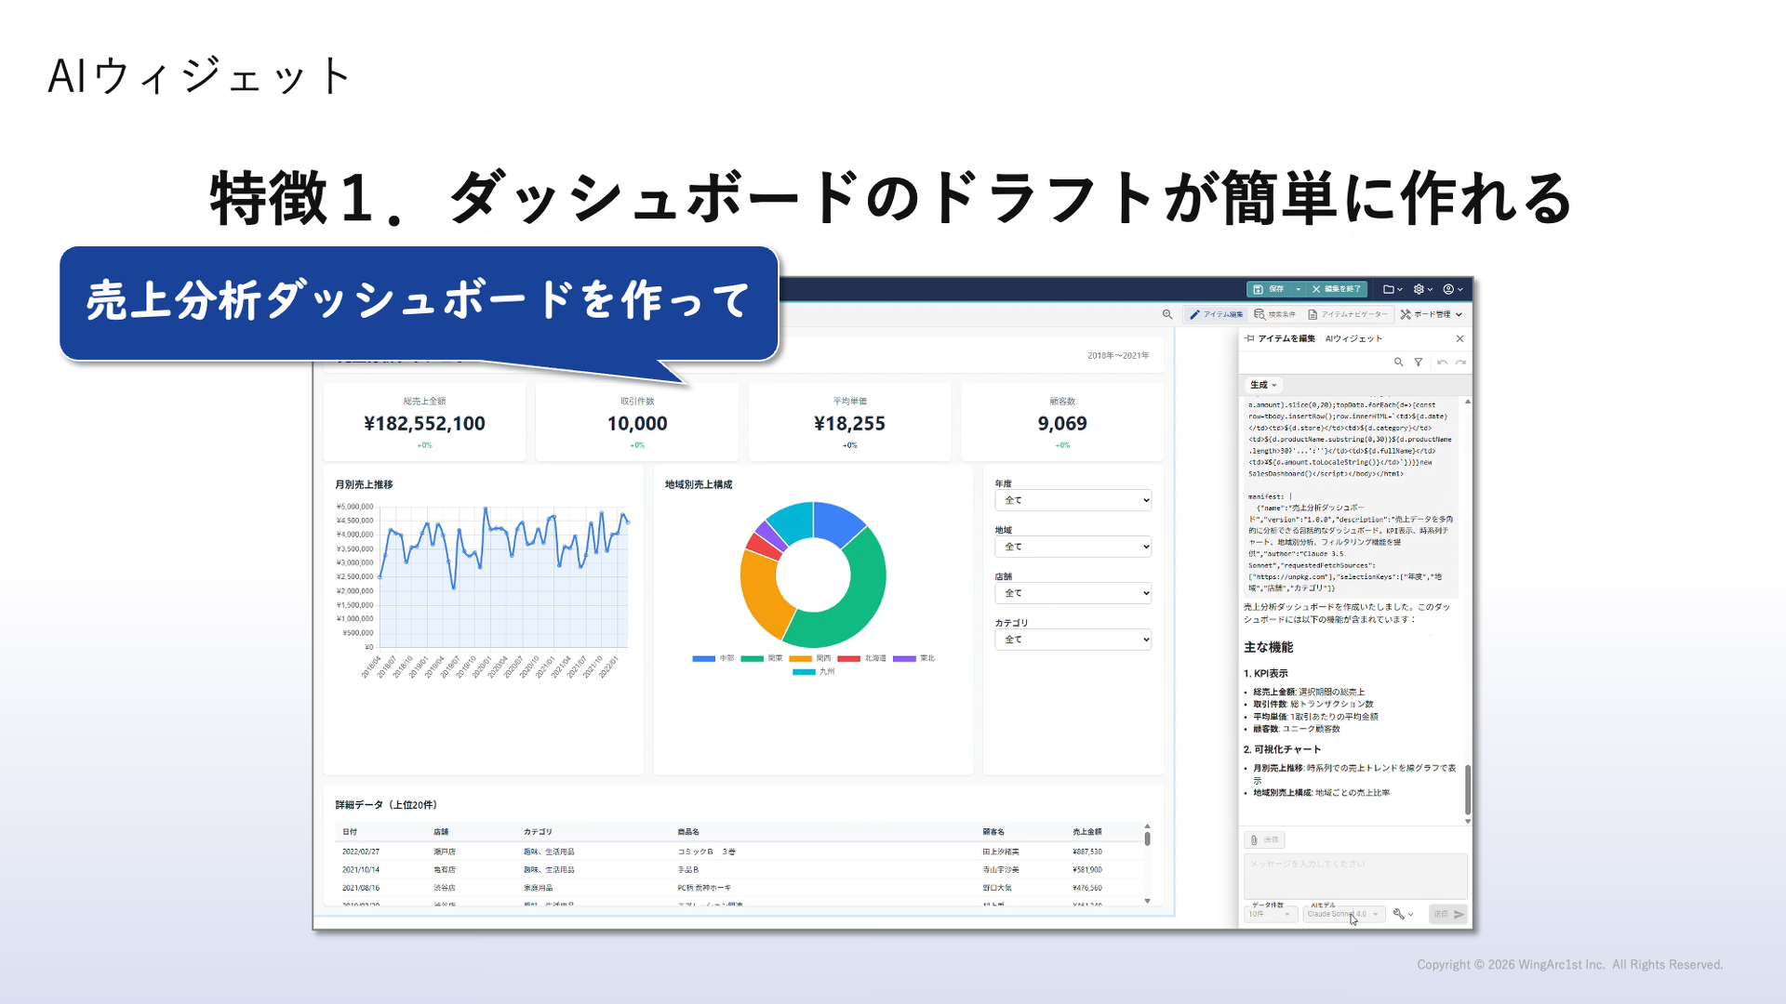Screen dimensions: 1786x1004
Task: Open the user account menu
Action: (x=1453, y=289)
